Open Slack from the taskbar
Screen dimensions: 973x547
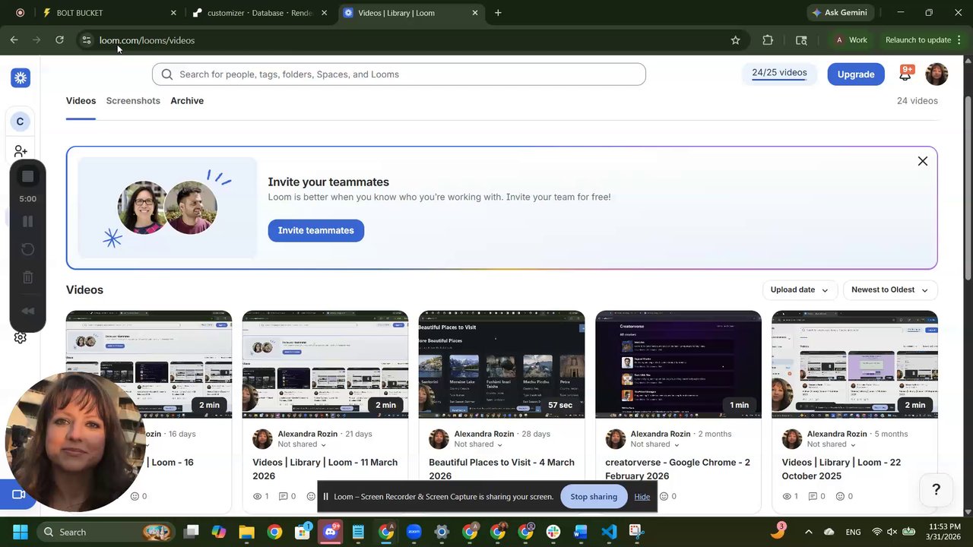coord(553,532)
